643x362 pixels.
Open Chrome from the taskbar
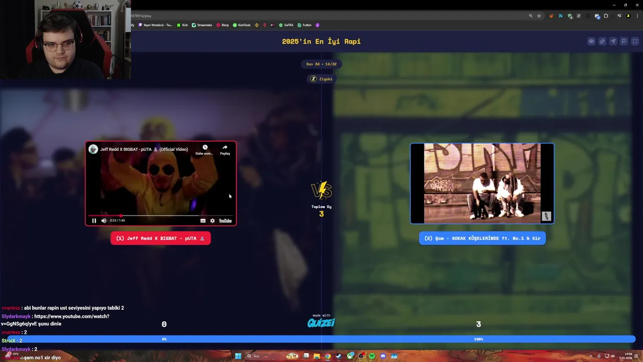click(328, 356)
